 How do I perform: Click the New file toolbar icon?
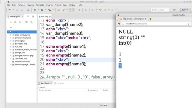tap(10, 10)
